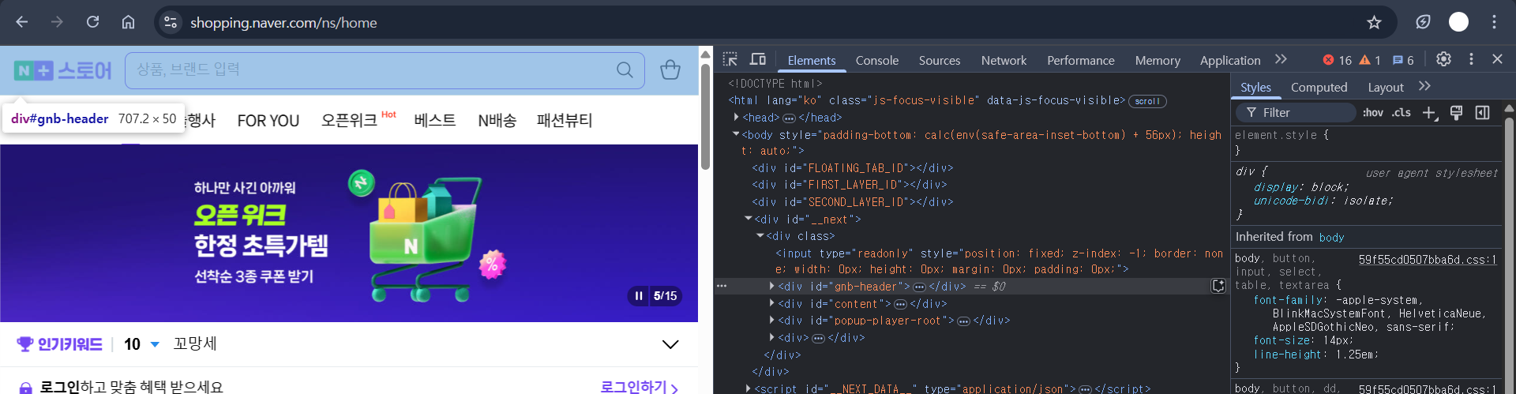Open Chrome three-dot menu
This screenshot has height=394, width=1516.
point(1494,22)
